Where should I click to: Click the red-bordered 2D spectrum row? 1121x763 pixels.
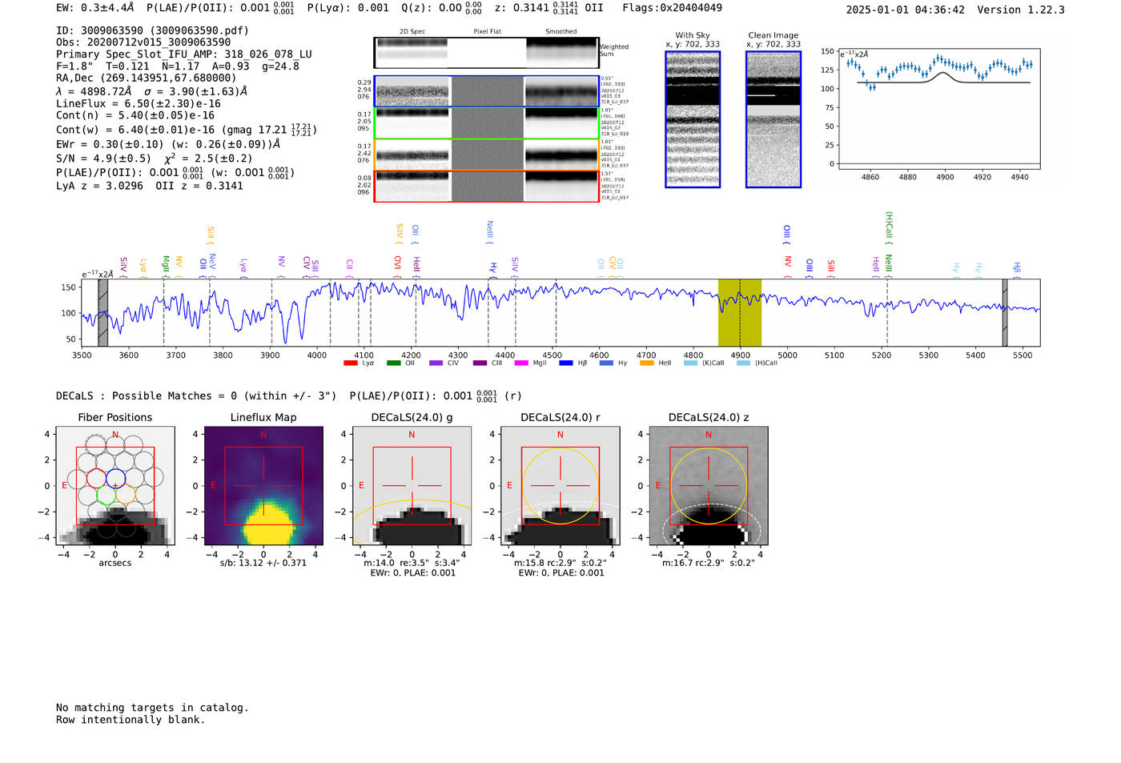coord(487,186)
